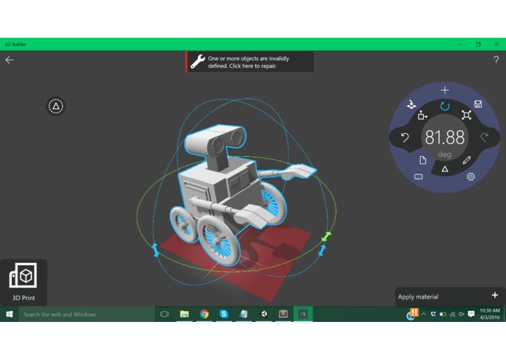506x359 pixels.
Task: Expand the Apply material panel
Action: [x=450, y=297]
